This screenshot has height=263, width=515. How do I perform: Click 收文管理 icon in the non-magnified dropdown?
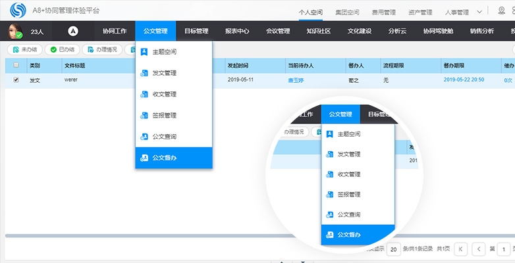click(x=144, y=94)
